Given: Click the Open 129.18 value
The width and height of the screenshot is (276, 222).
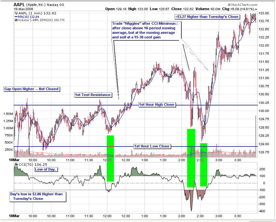Looking at the screenshot, I should pyautogui.click(x=116, y=9).
